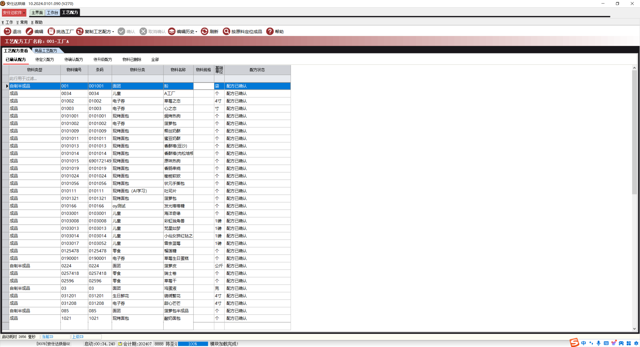
Task: Click the 编辑 edit pencil icon
Action: [x=29, y=31]
